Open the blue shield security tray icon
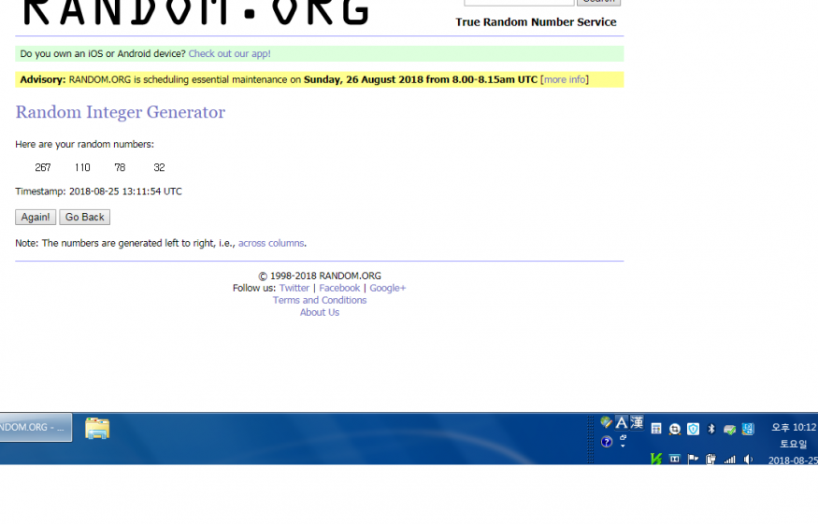The image size is (818, 524). [693, 429]
